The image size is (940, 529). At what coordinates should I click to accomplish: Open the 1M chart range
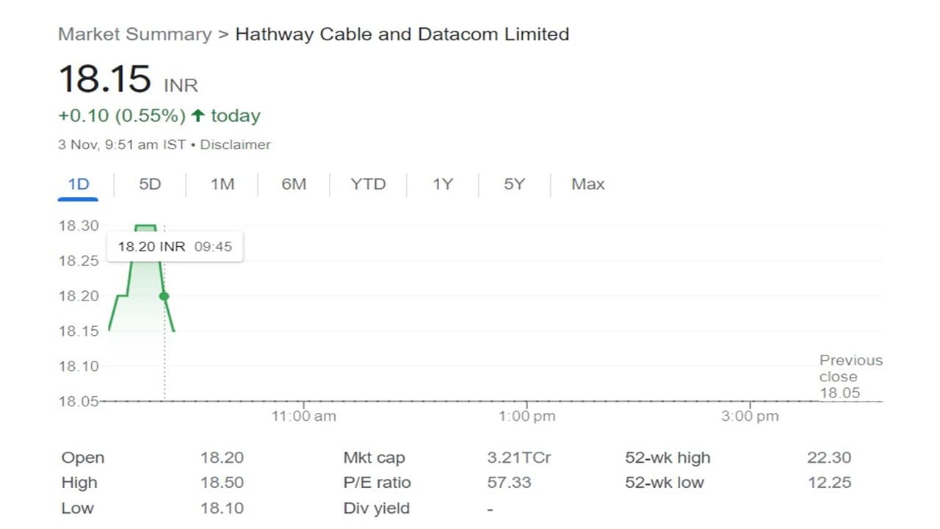222,184
